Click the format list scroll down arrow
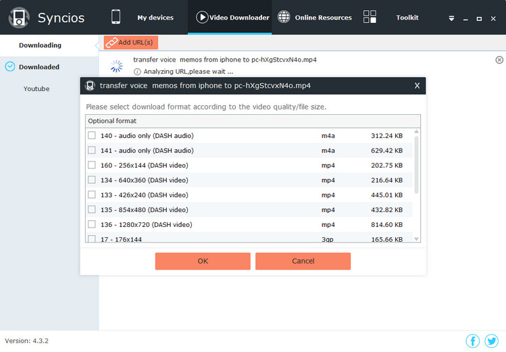This screenshot has width=506, height=352. coord(416,239)
